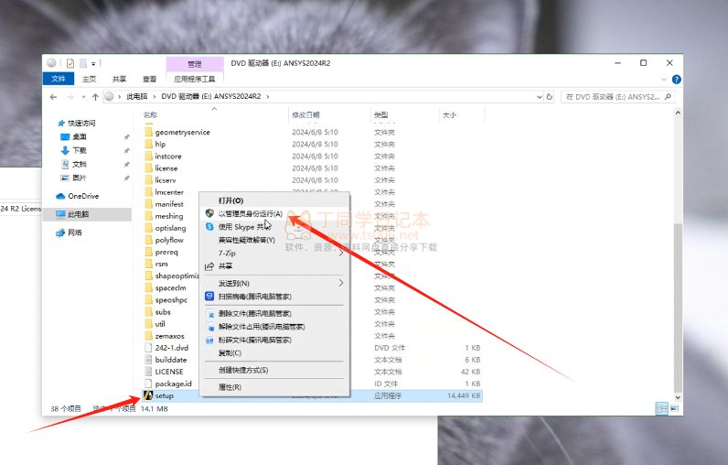
Task: Sort by the 修改日期 column header
Action: [x=305, y=114]
